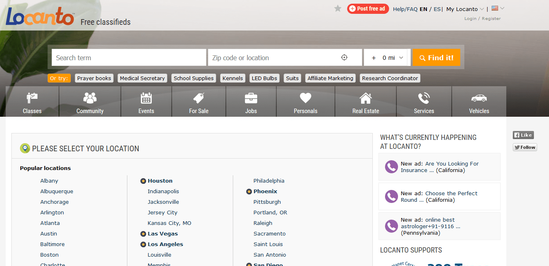Screen dimensions: 549x266
Task: Click the grey favorites star icon
Action: click(338, 9)
